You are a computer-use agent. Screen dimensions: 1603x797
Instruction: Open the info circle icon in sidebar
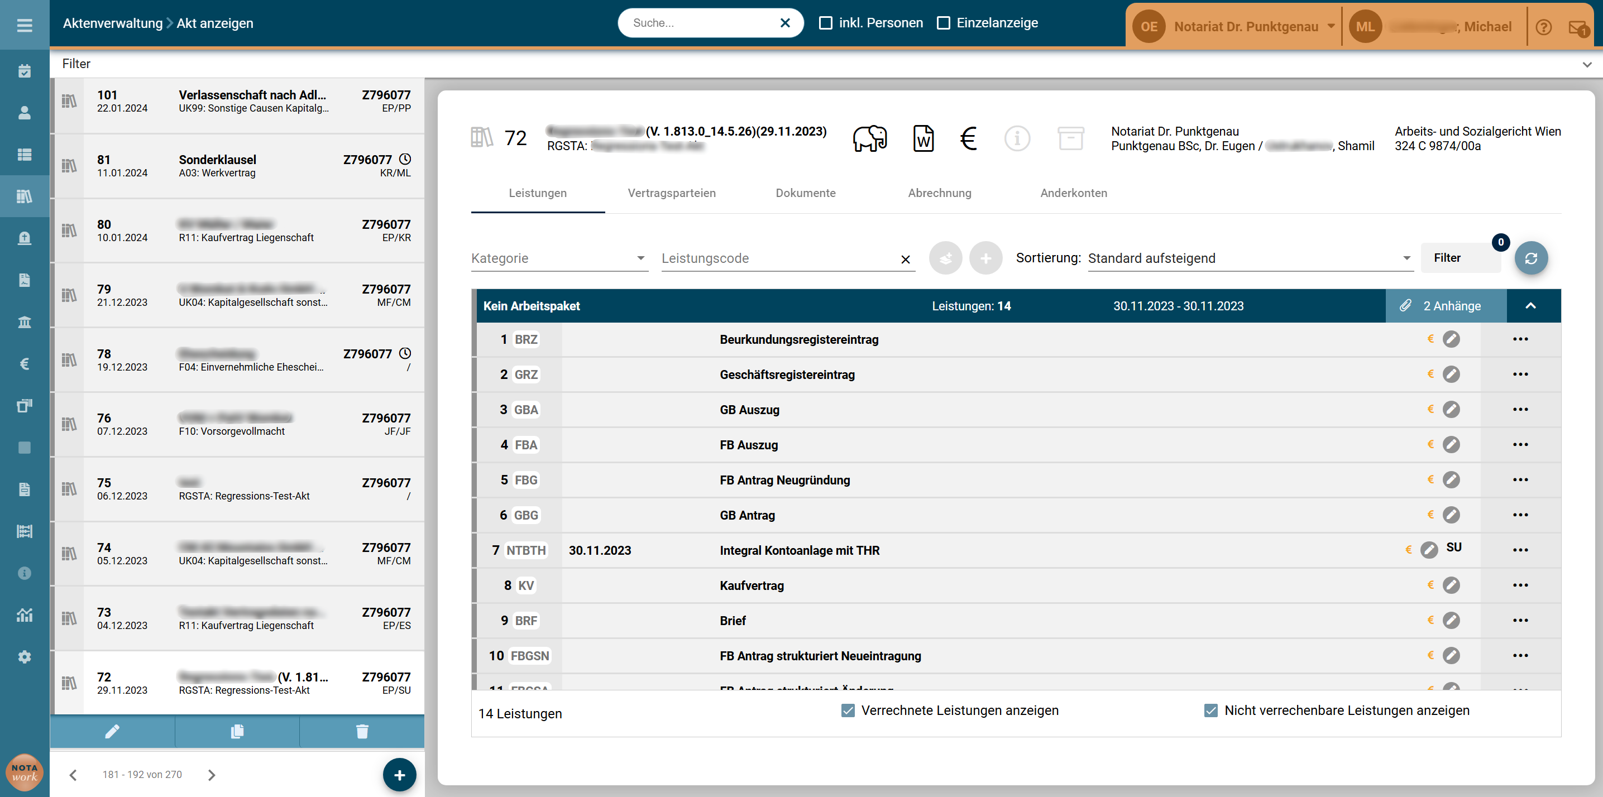tap(24, 573)
